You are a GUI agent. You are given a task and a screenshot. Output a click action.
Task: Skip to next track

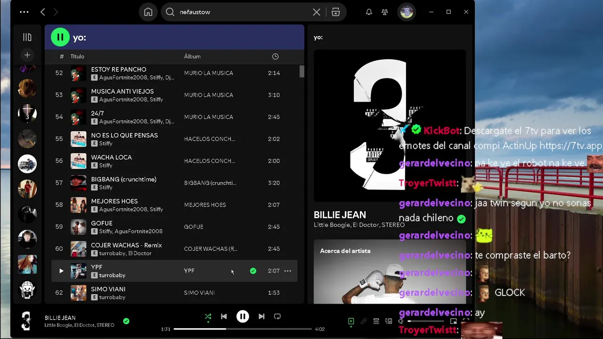click(x=261, y=316)
